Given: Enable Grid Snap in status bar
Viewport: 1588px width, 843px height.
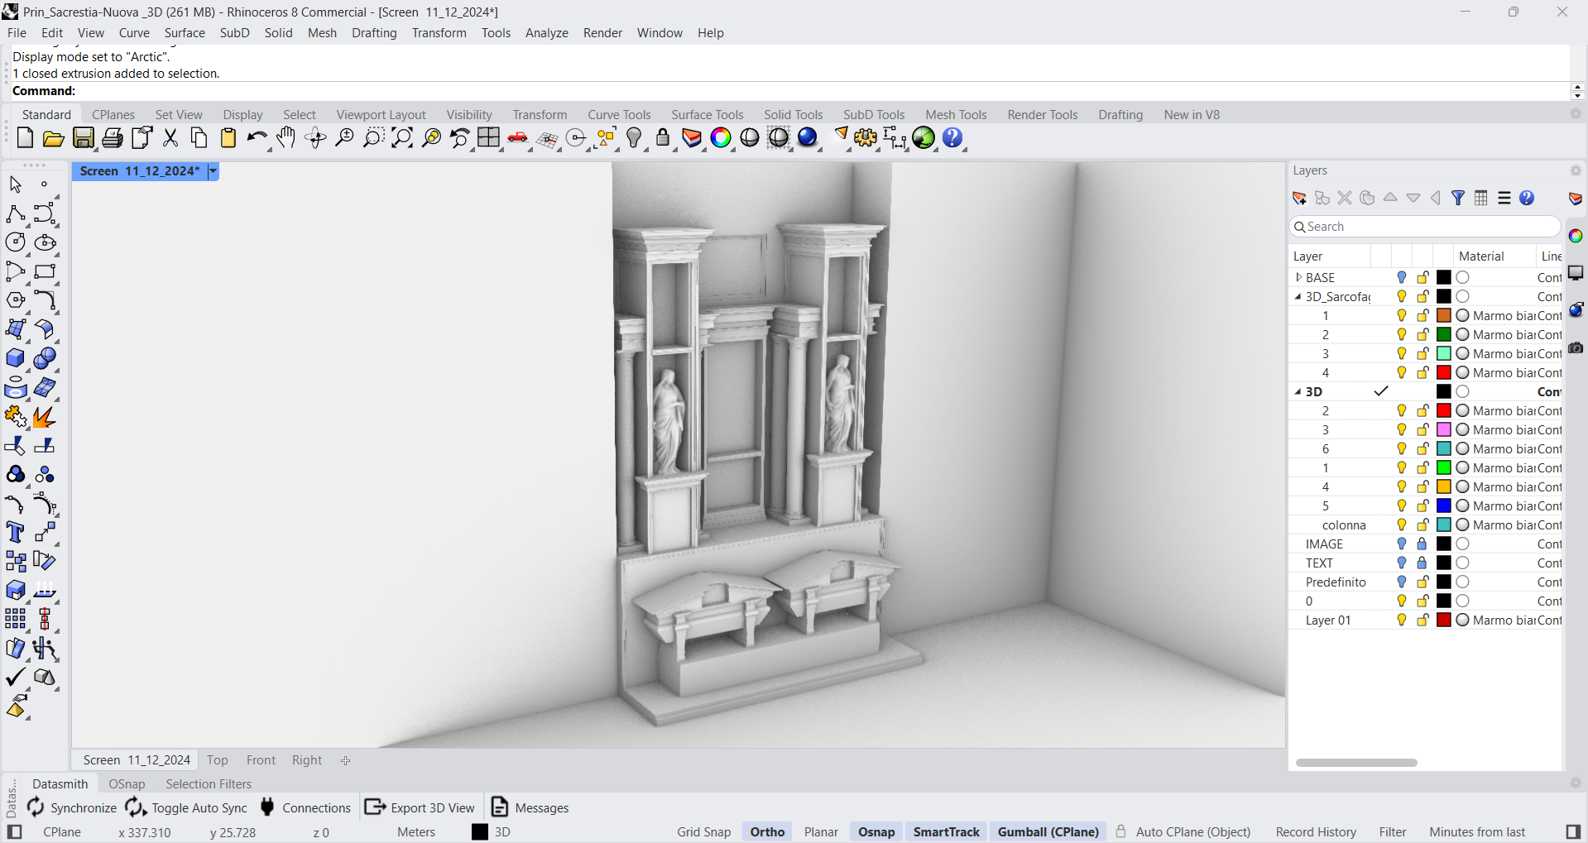Looking at the screenshot, I should click(703, 832).
